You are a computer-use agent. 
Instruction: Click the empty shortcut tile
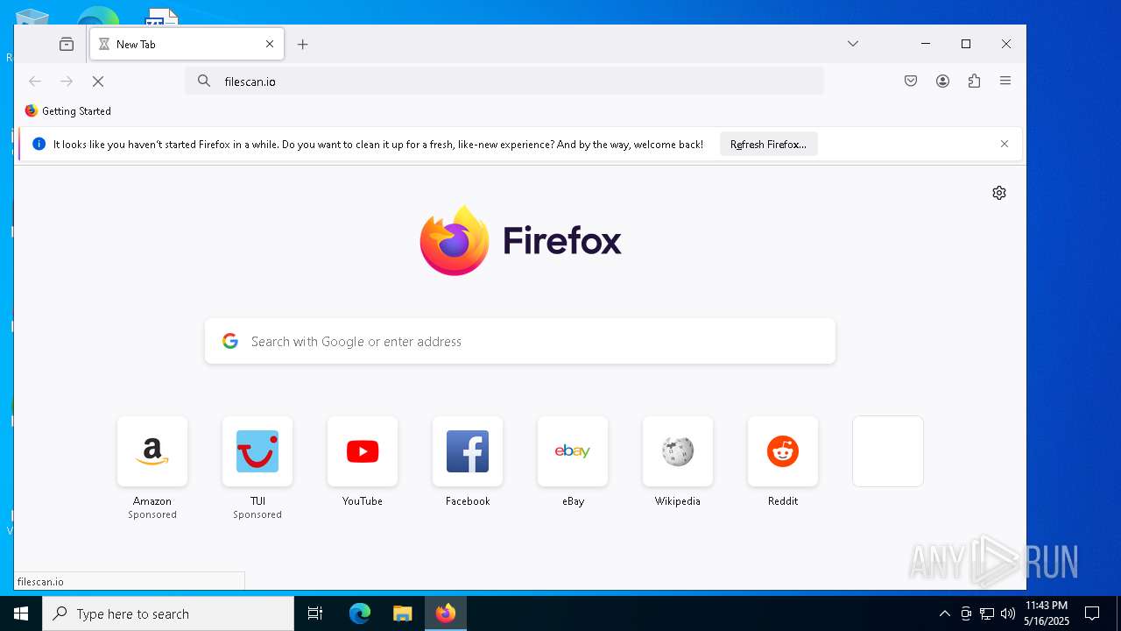pos(888,451)
